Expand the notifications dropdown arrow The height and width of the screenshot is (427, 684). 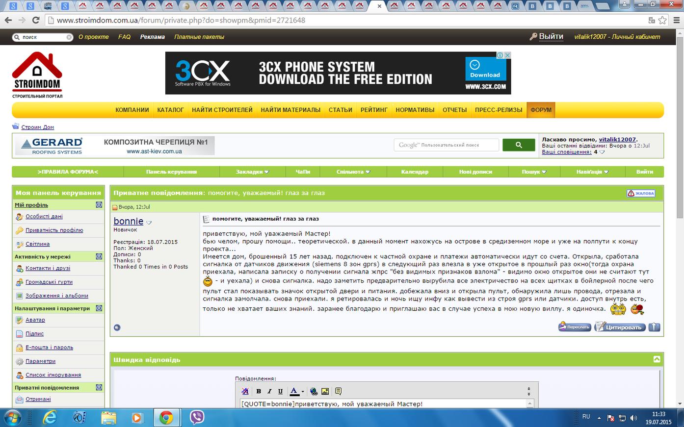(x=603, y=152)
